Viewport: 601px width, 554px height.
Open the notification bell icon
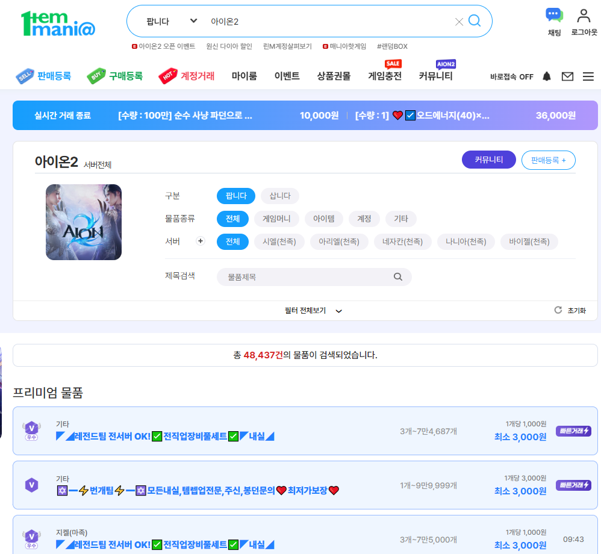click(547, 76)
